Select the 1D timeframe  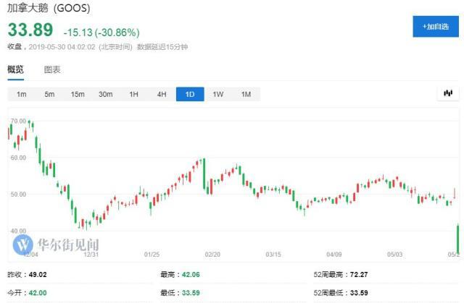(190, 94)
